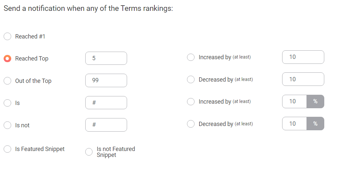The image size is (346, 176).
Task: Select the Is radio button
Action: pyautogui.click(x=7, y=103)
